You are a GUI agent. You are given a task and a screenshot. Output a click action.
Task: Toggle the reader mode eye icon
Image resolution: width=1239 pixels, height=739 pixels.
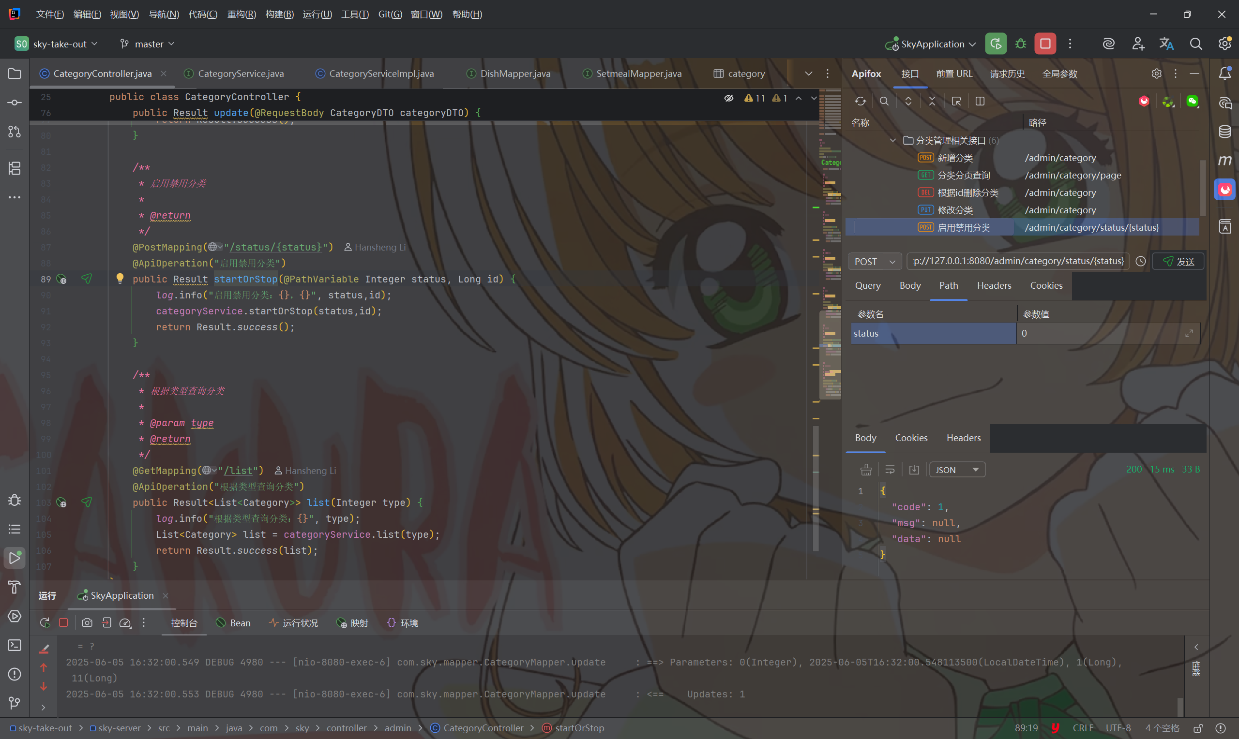pos(728,98)
